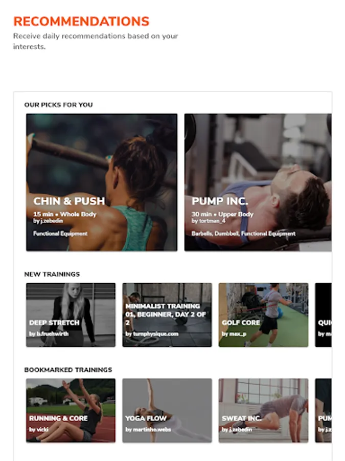Click author max_p on Golf Core
This screenshot has height=461, width=345.
coord(234,334)
